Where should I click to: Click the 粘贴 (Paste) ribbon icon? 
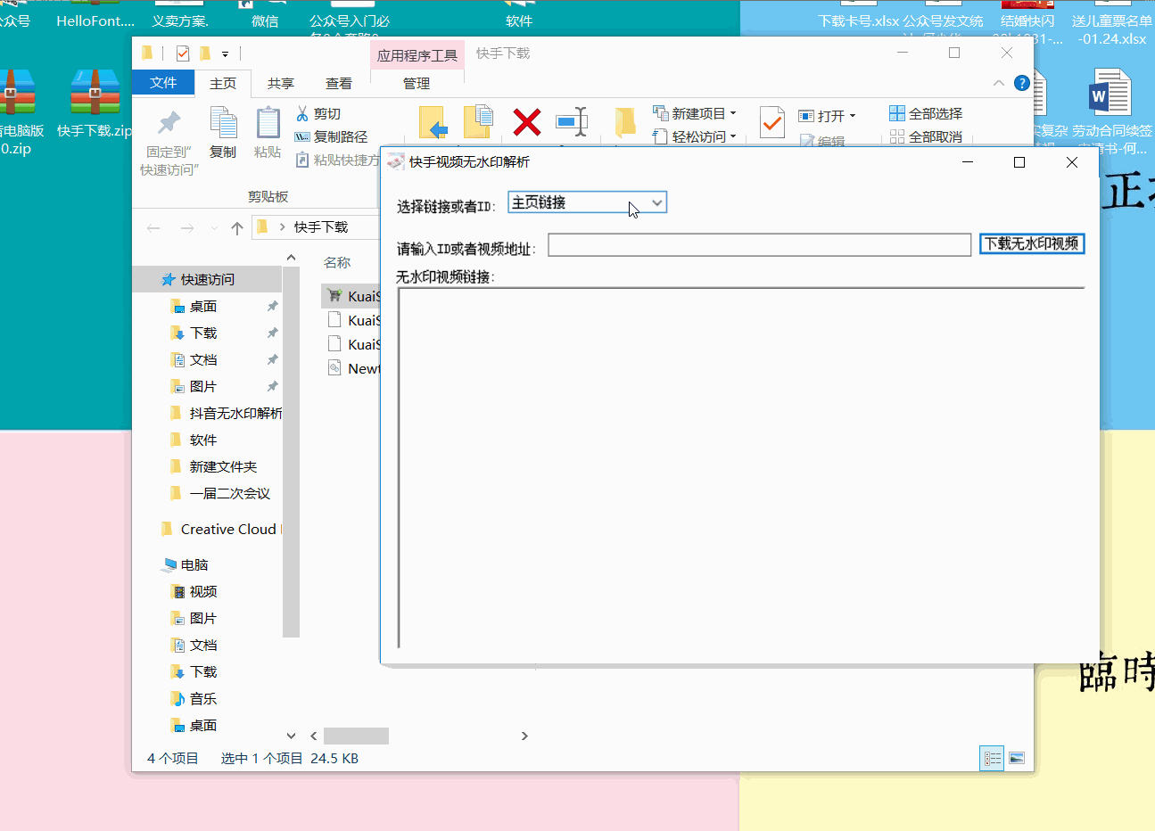[x=268, y=133]
